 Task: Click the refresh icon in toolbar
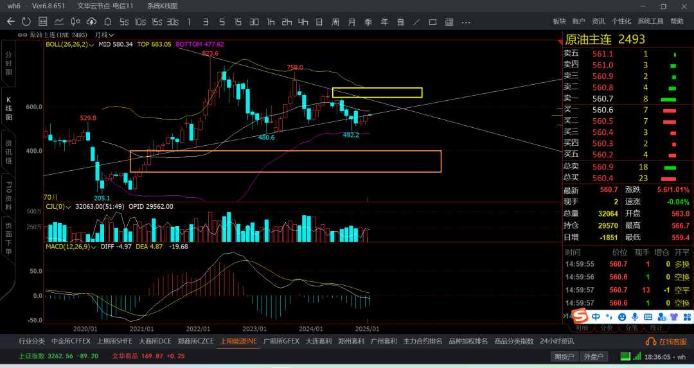tap(26, 22)
